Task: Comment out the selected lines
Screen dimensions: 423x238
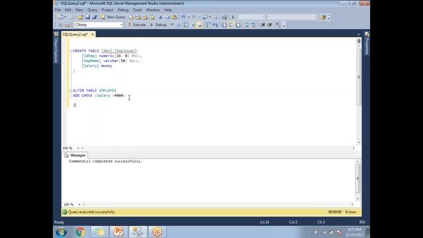Action: pos(247,25)
